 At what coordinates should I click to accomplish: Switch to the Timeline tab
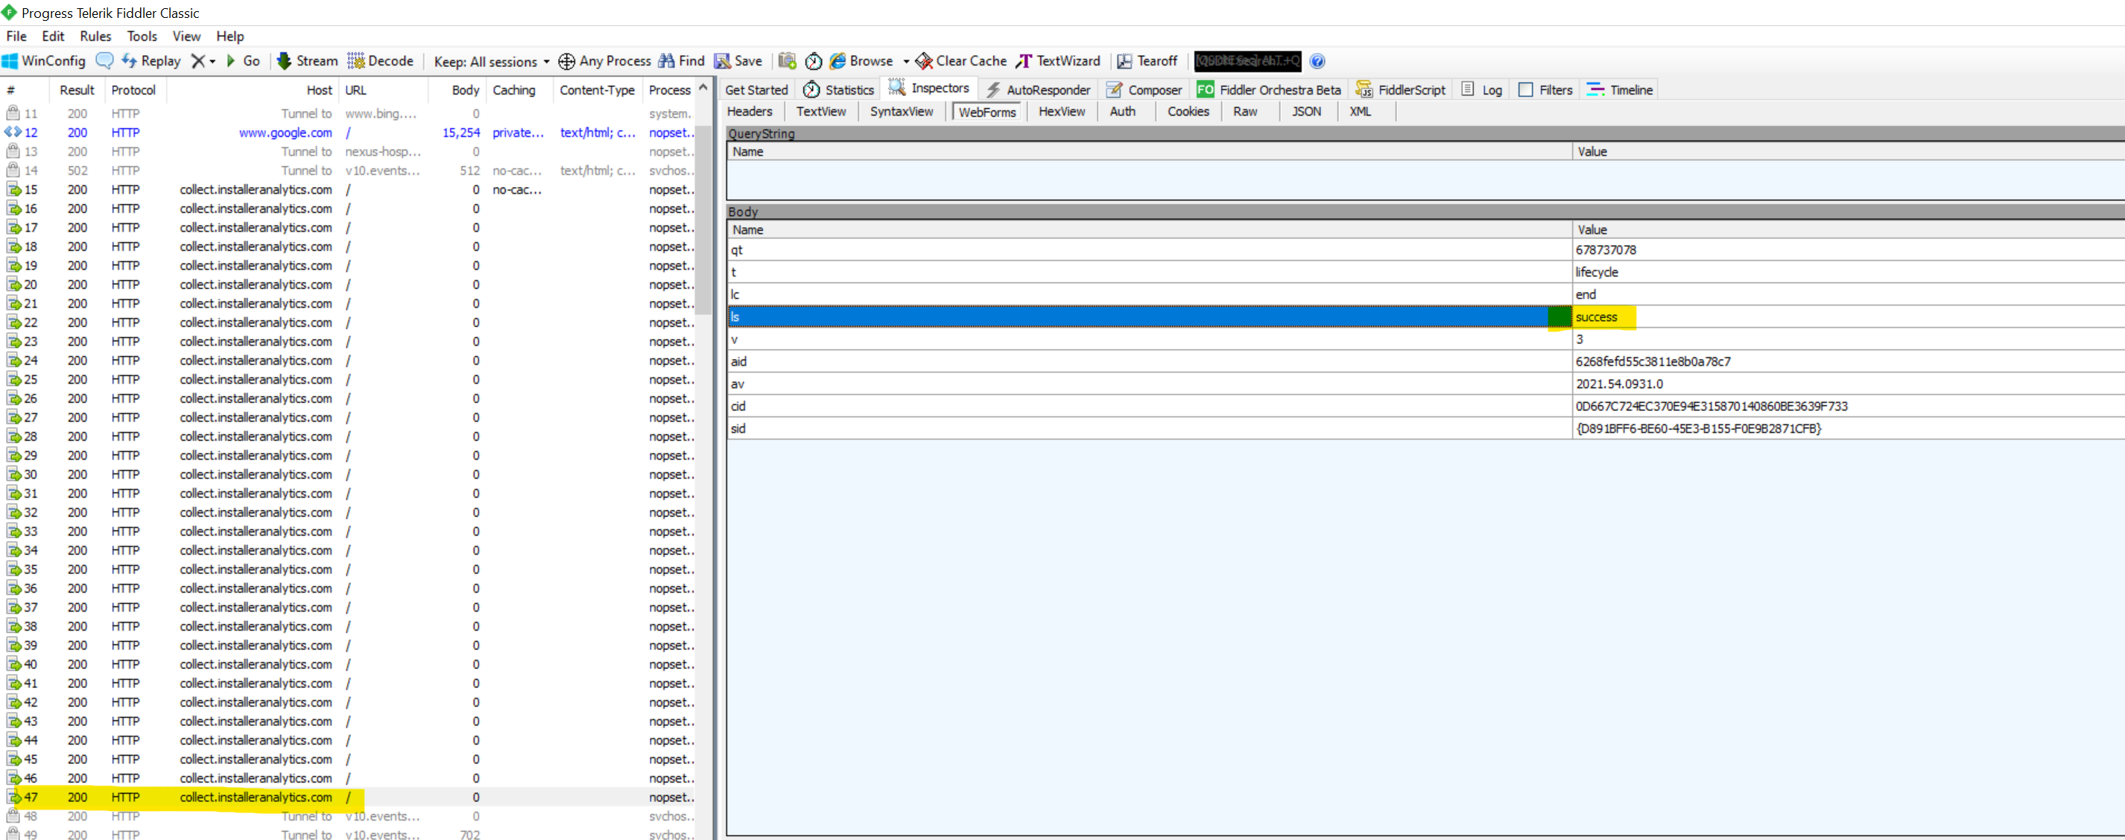click(1620, 90)
